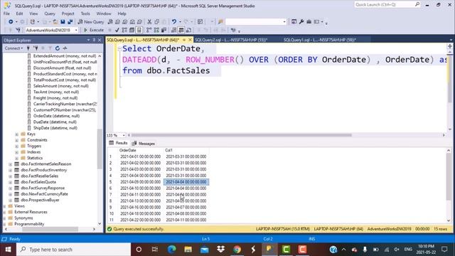Screen dimensions: 455x256
Task: Toggle Include Actual Execution Plan
Action: tap(149, 30)
